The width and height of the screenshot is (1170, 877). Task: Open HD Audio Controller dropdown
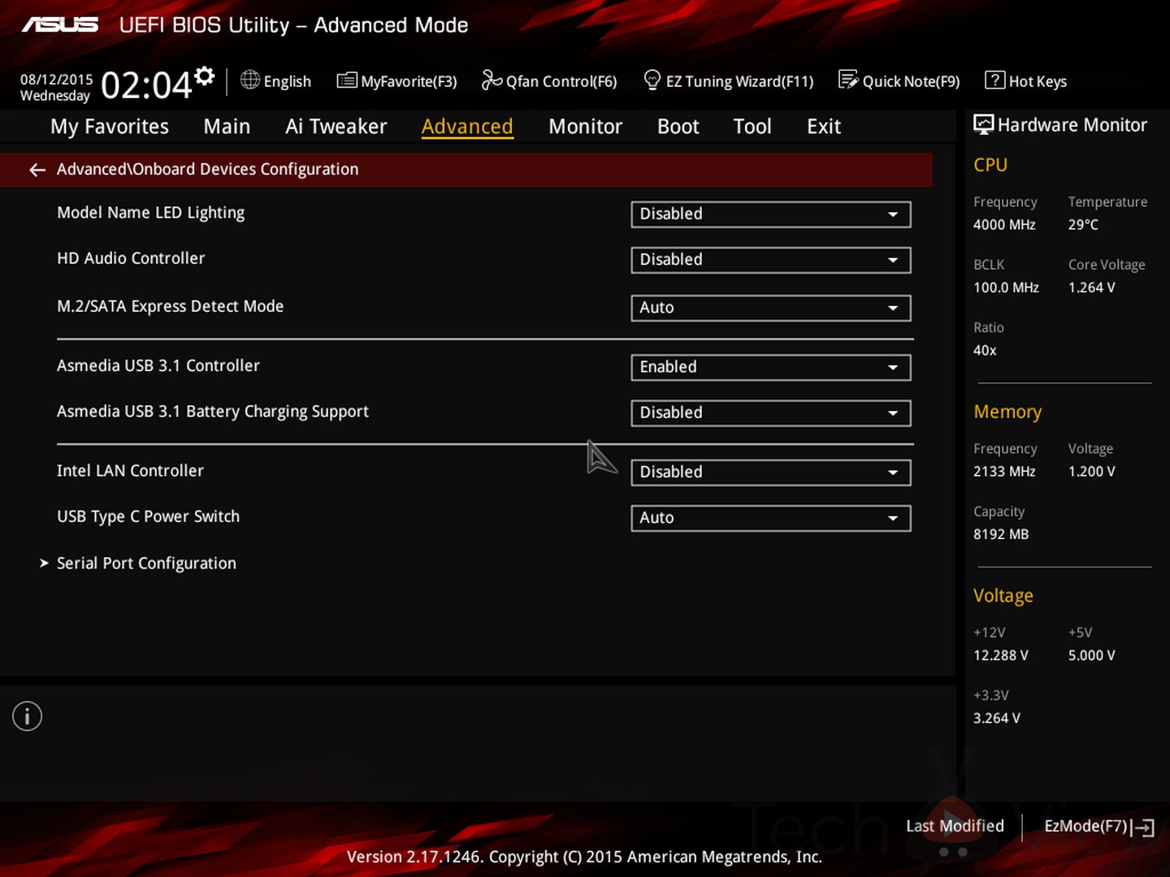771,260
